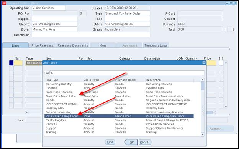This screenshot has height=149, width=239.
Task: Click the Purchase Basis column header
Action: pos(129,80)
